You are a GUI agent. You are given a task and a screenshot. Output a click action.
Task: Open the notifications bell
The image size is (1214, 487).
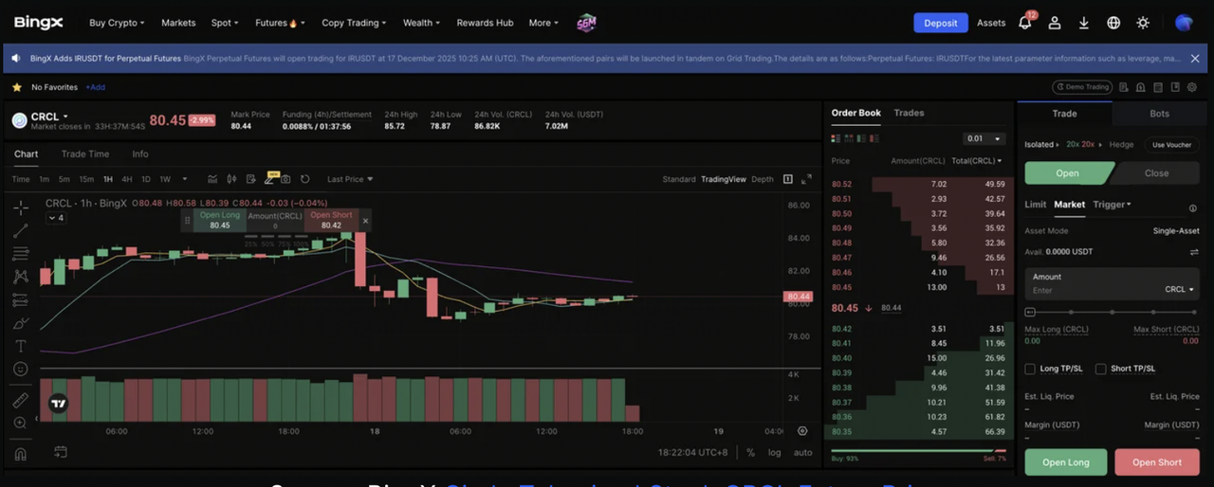point(1024,23)
